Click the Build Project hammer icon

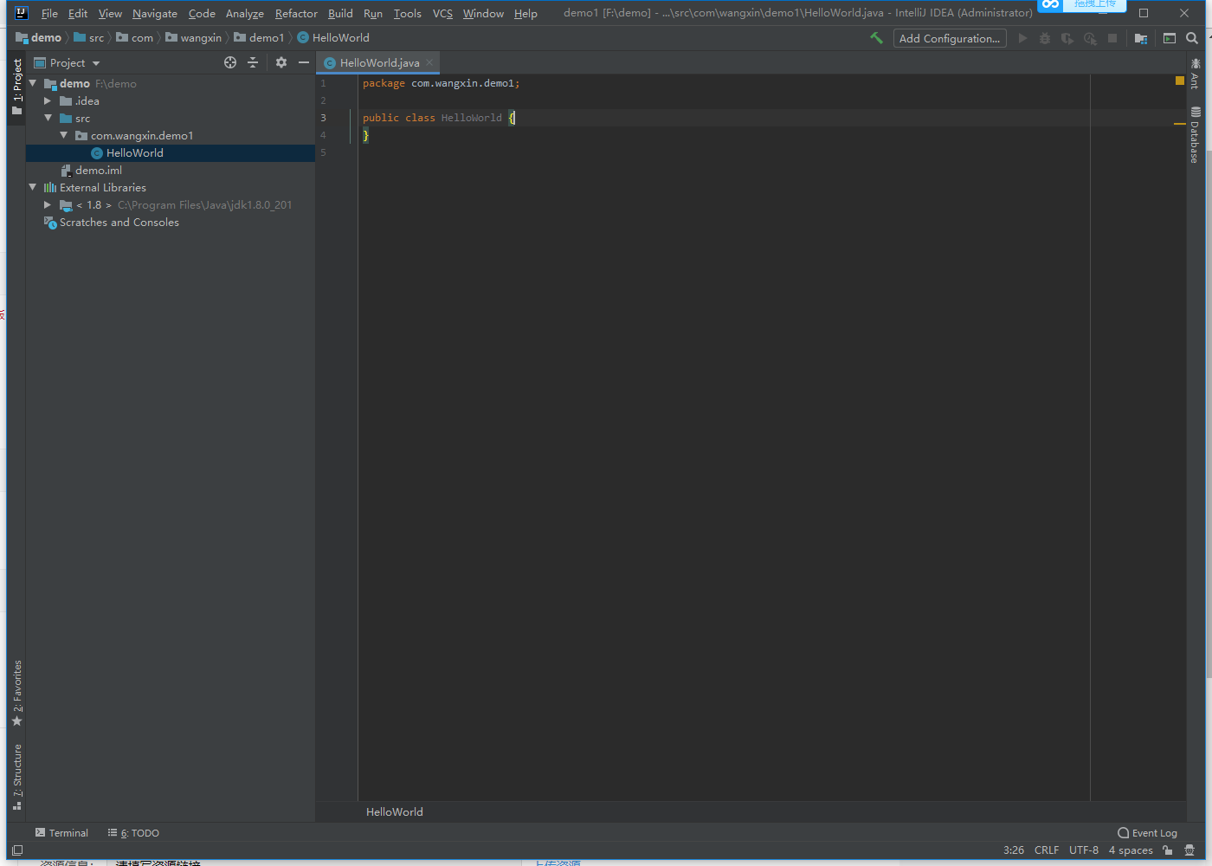coord(876,38)
